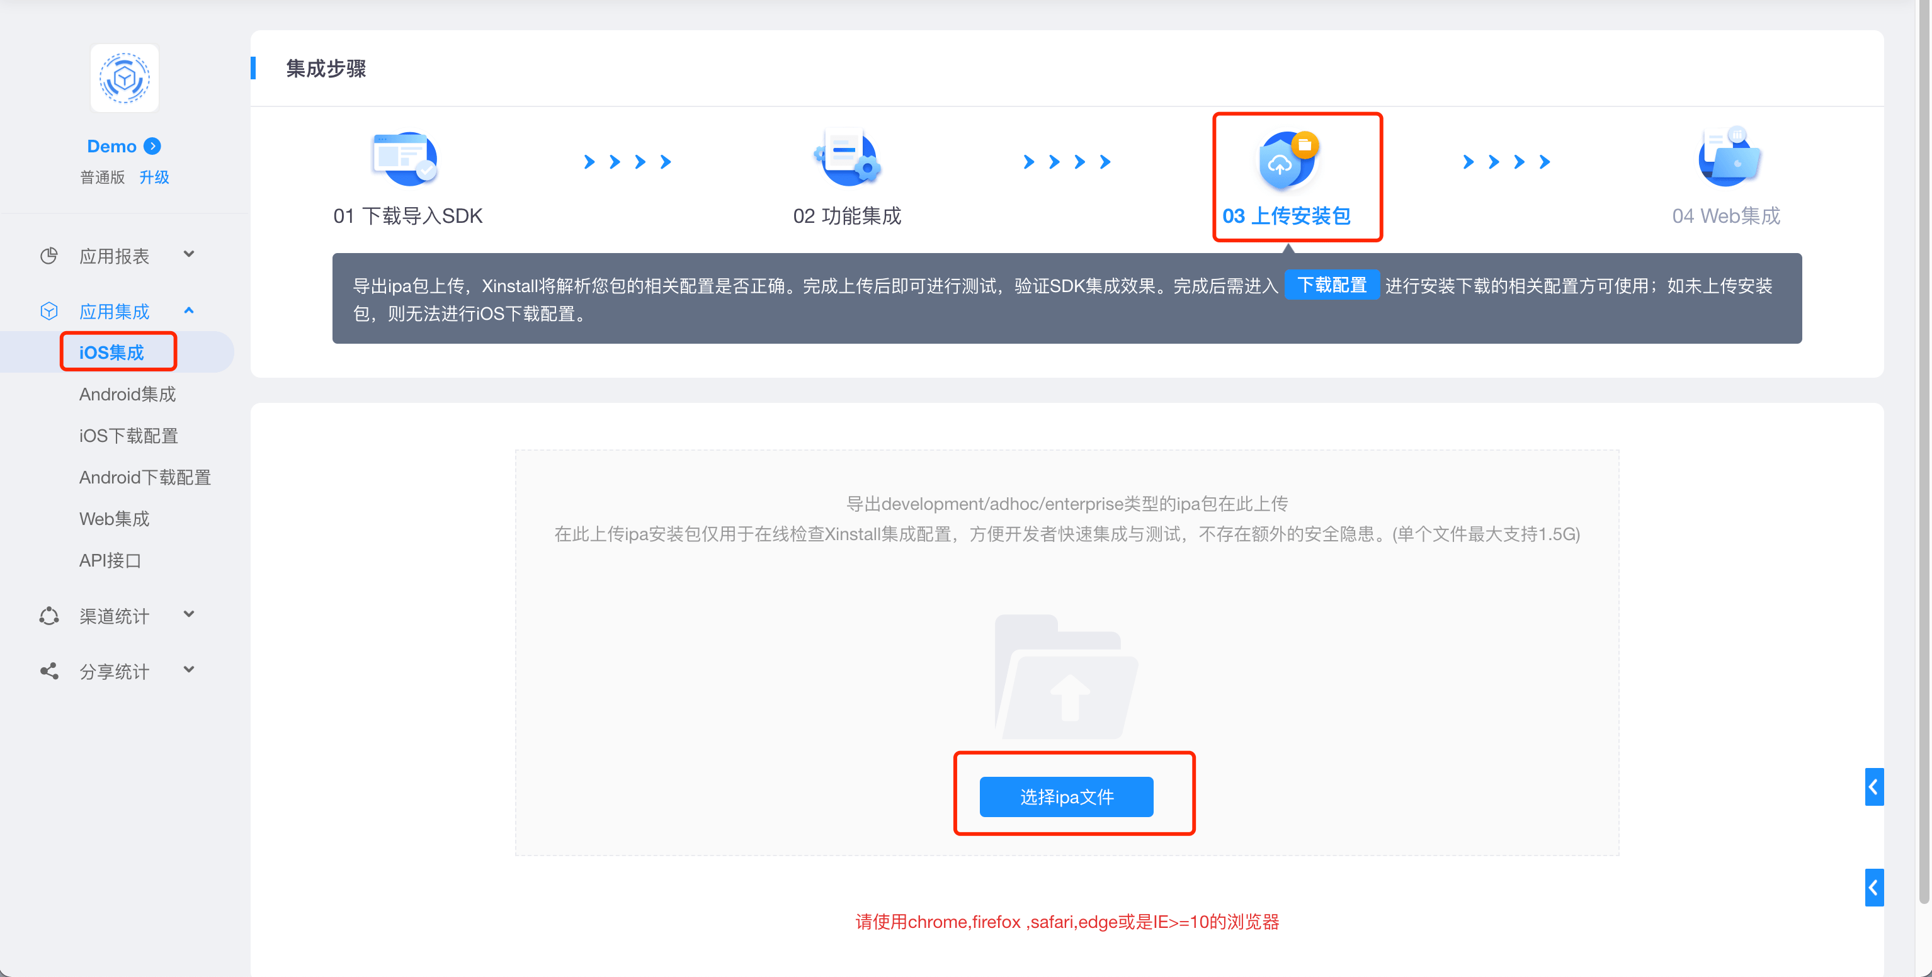Image resolution: width=1932 pixels, height=977 pixels.
Task: Select step 04 Web集成 icon
Action: click(1728, 157)
